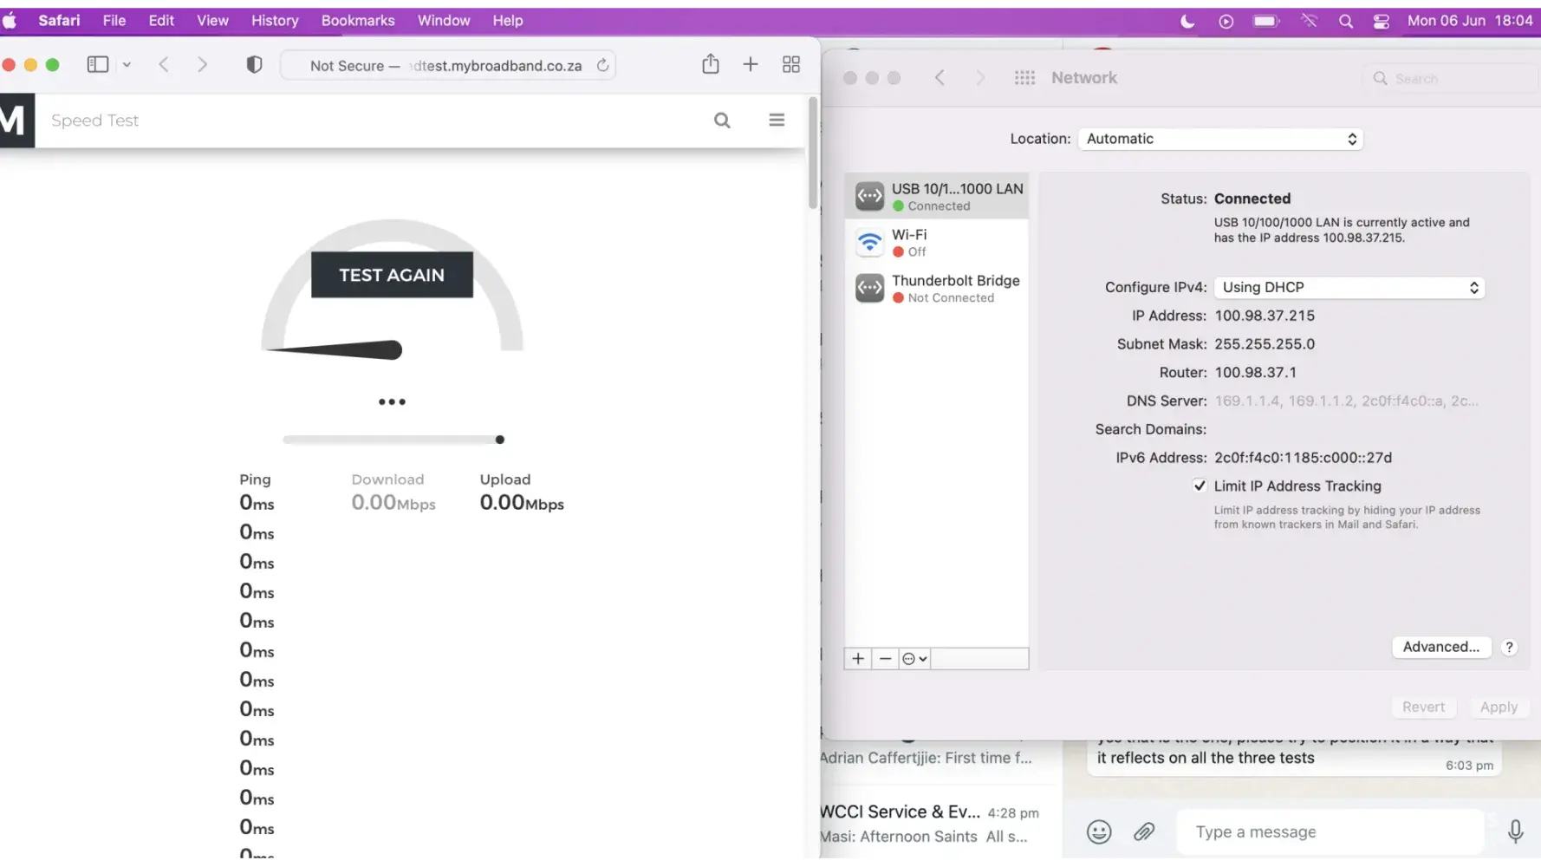Open network service action menu
This screenshot has width=1541, height=867.
(914, 659)
